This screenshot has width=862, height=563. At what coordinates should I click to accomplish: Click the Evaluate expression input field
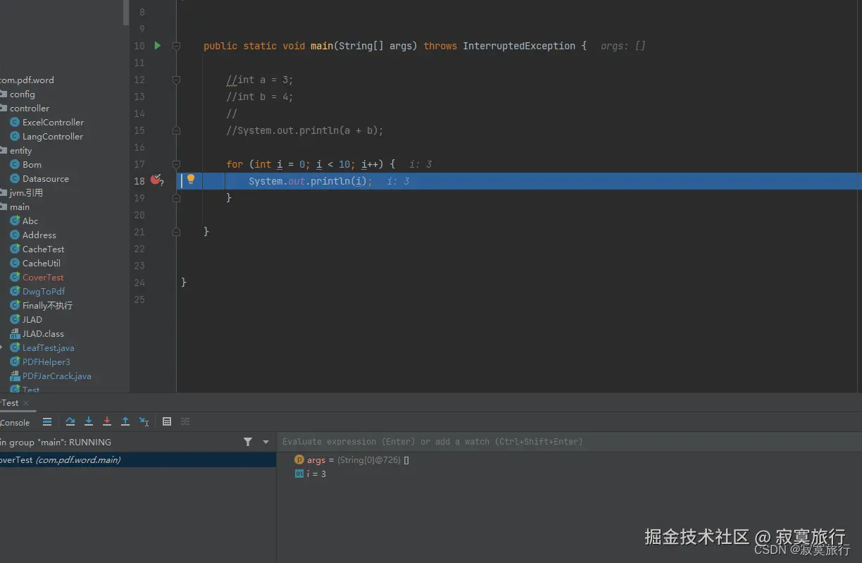569,442
